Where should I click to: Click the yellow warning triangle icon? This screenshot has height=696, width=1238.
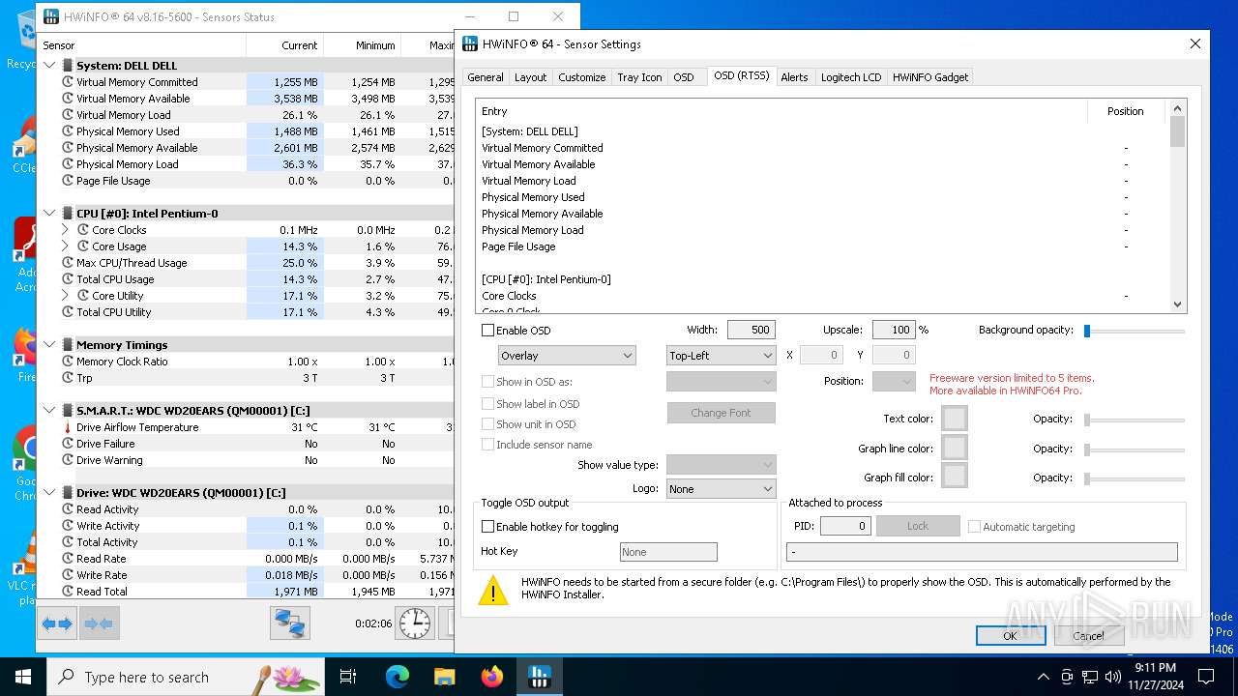[493, 590]
